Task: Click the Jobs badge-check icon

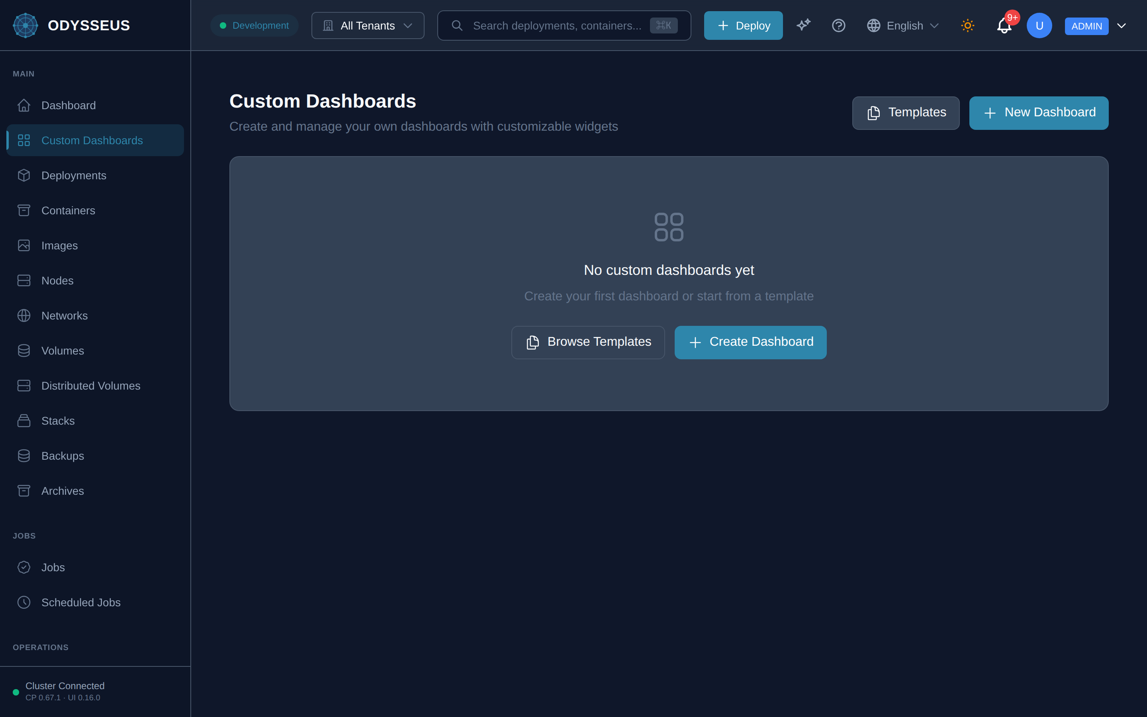Action: pyautogui.click(x=24, y=567)
